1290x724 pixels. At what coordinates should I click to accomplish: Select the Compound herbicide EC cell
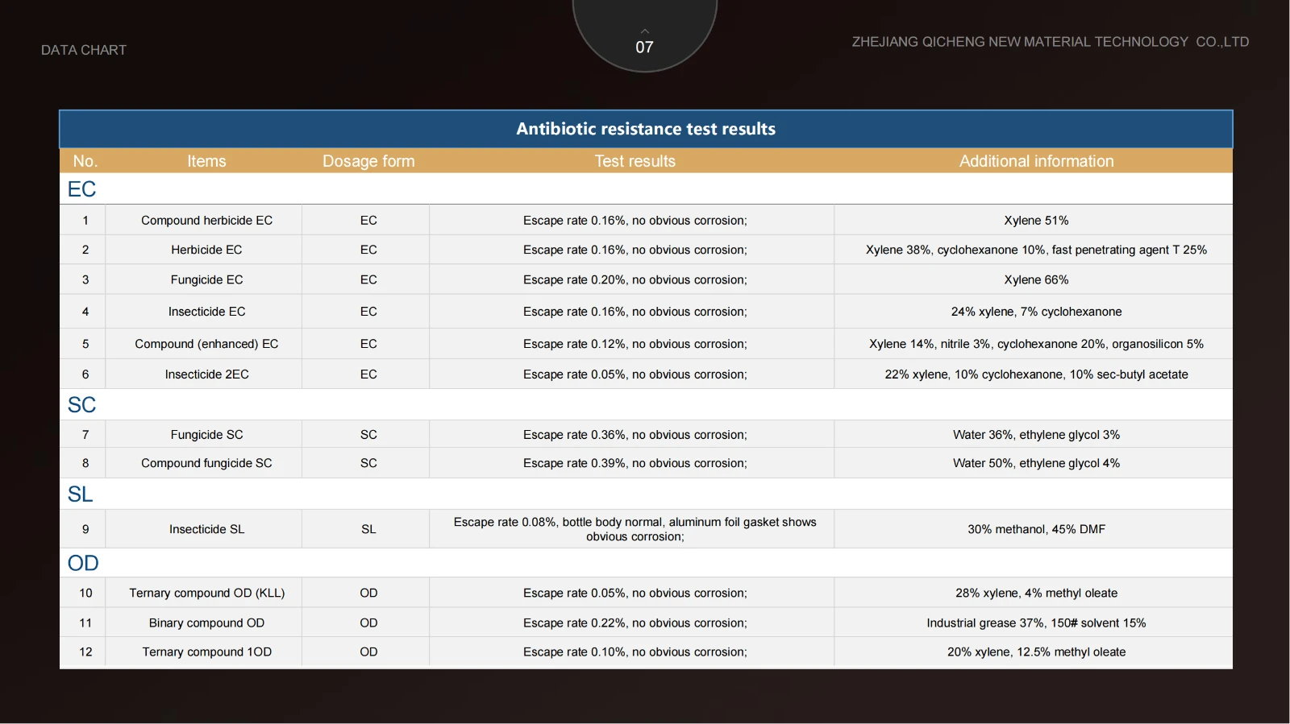point(206,221)
